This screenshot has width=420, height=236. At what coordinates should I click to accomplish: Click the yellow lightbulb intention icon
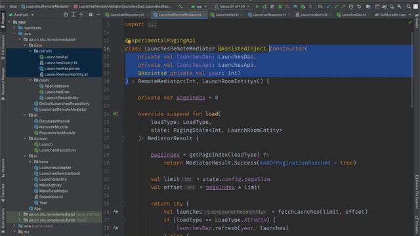[x=129, y=41]
